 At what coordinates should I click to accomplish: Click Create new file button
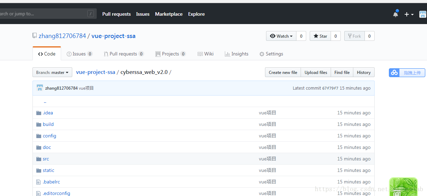click(x=283, y=73)
